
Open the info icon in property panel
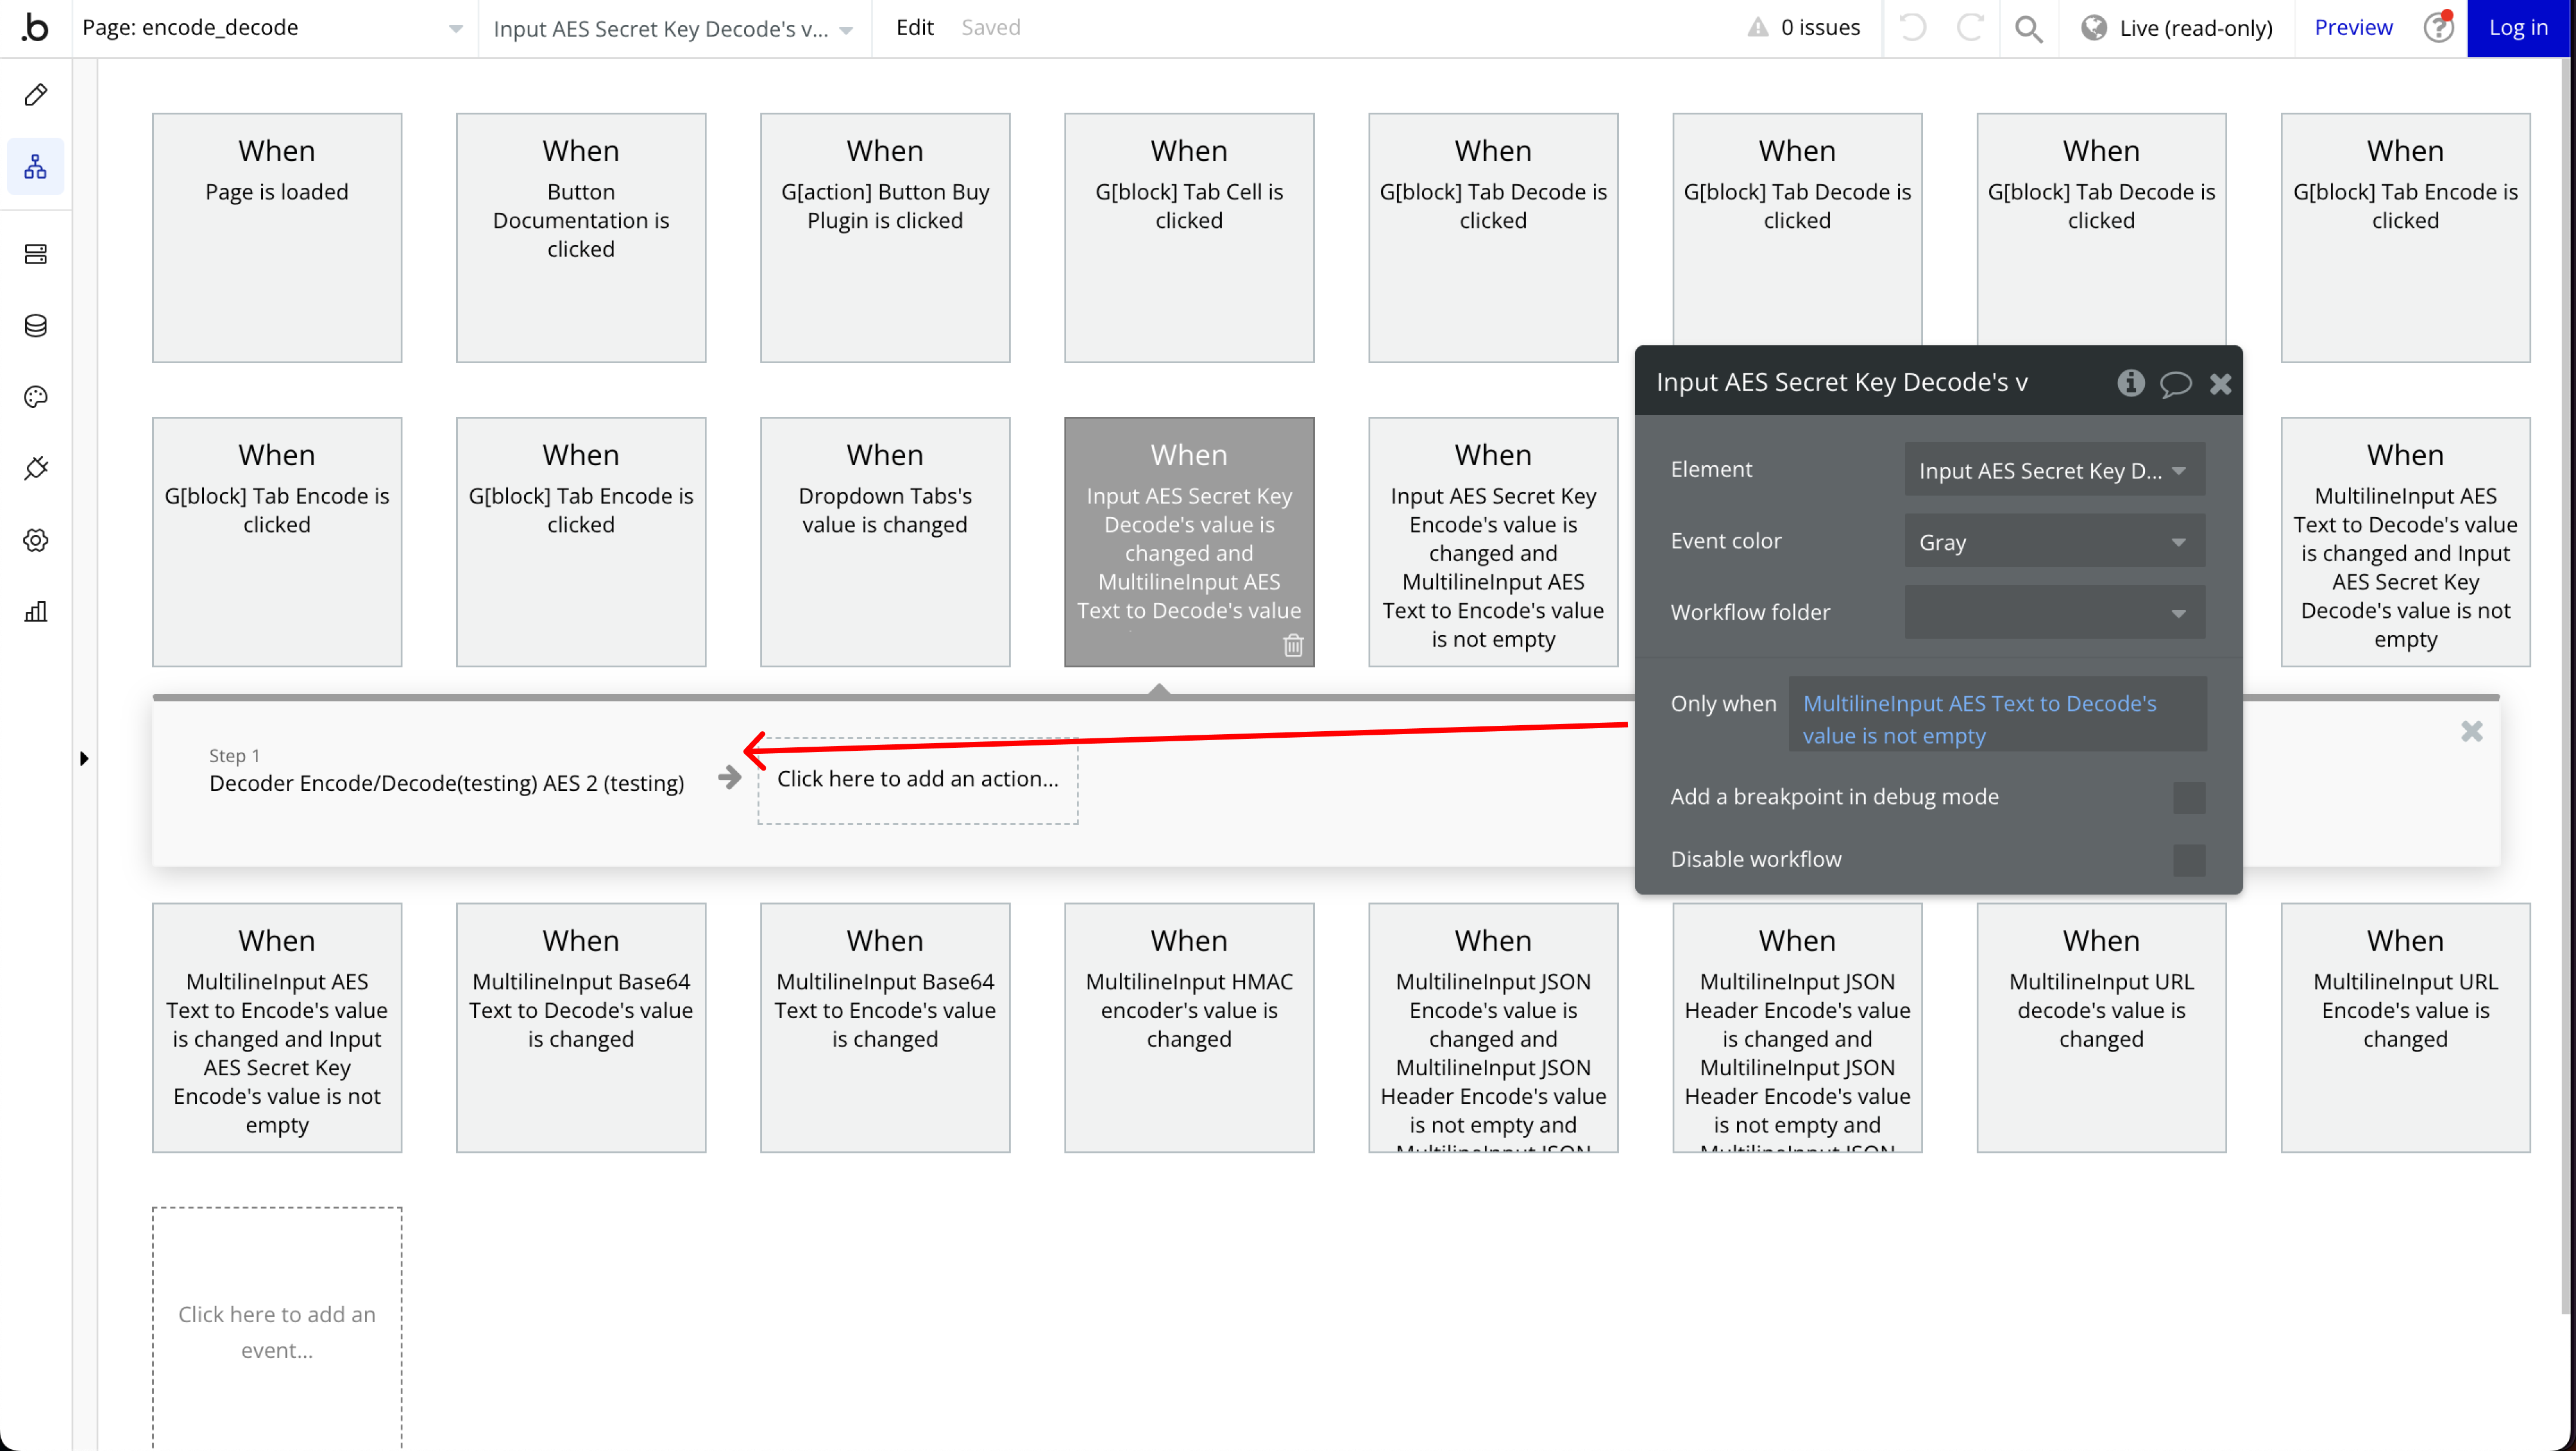coord(2130,383)
